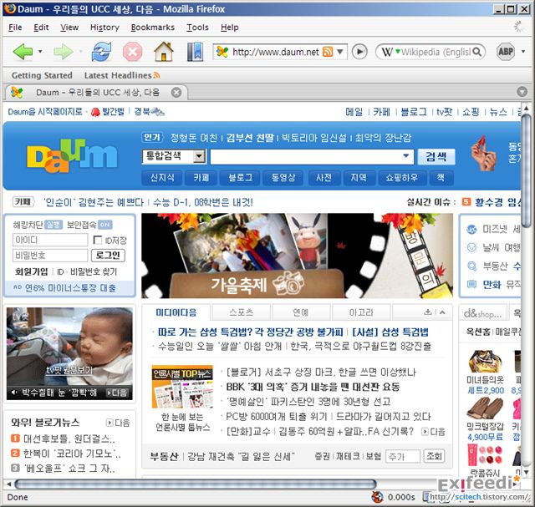The width and height of the screenshot is (535, 507).
Task: Collapse news box with up arrow icon
Action: (x=442, y=312)
